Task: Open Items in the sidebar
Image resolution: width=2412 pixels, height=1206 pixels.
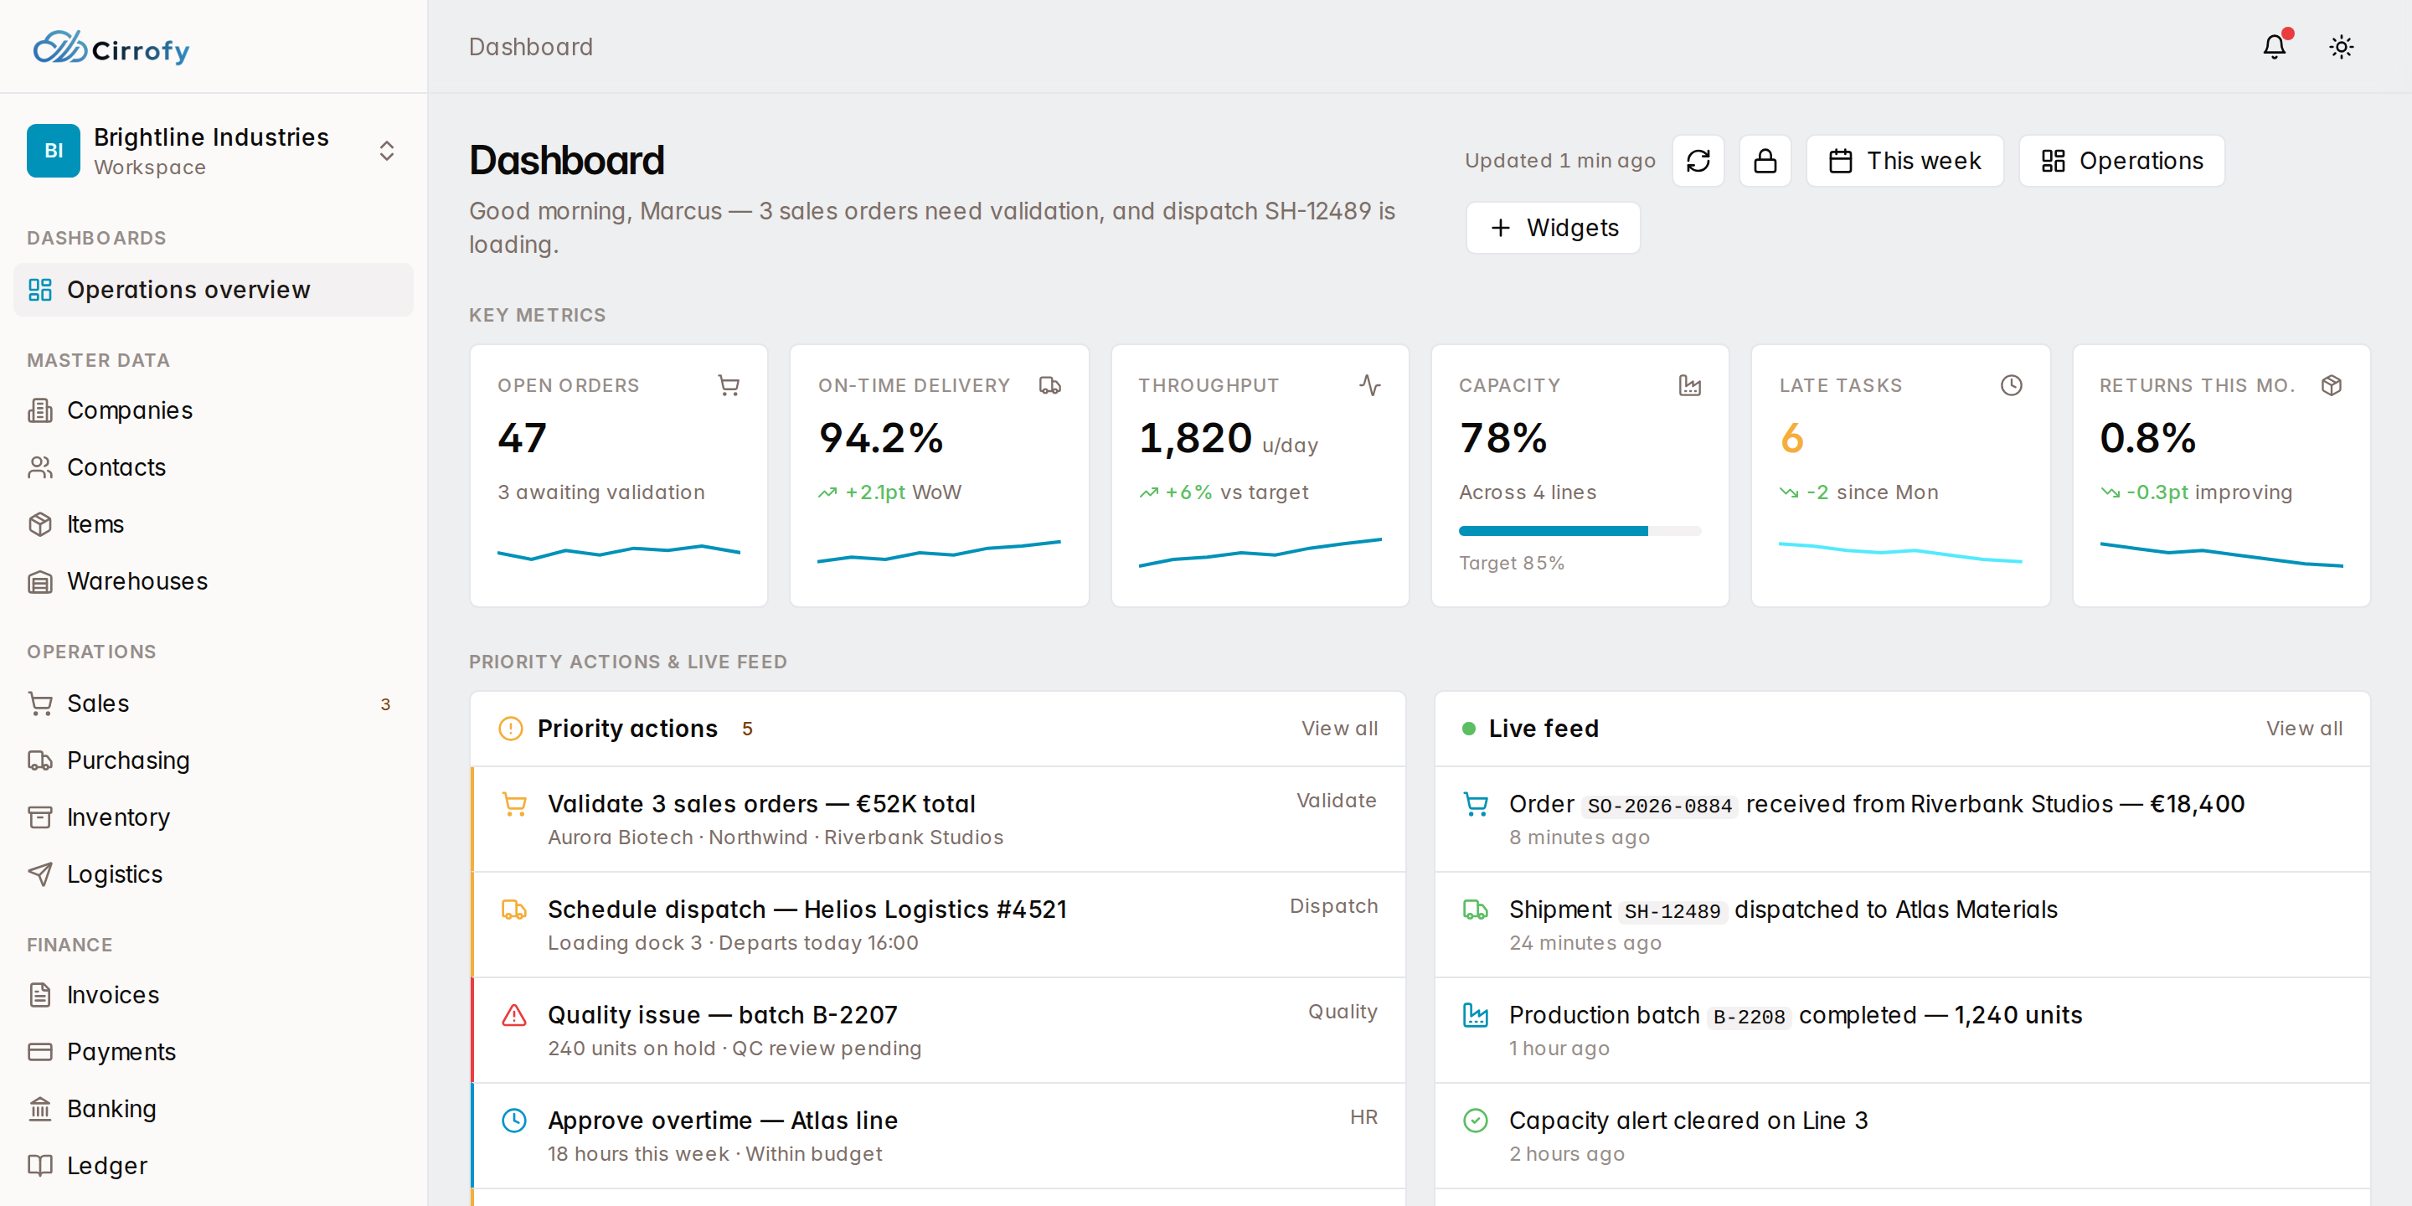Action: coord(214,524)
